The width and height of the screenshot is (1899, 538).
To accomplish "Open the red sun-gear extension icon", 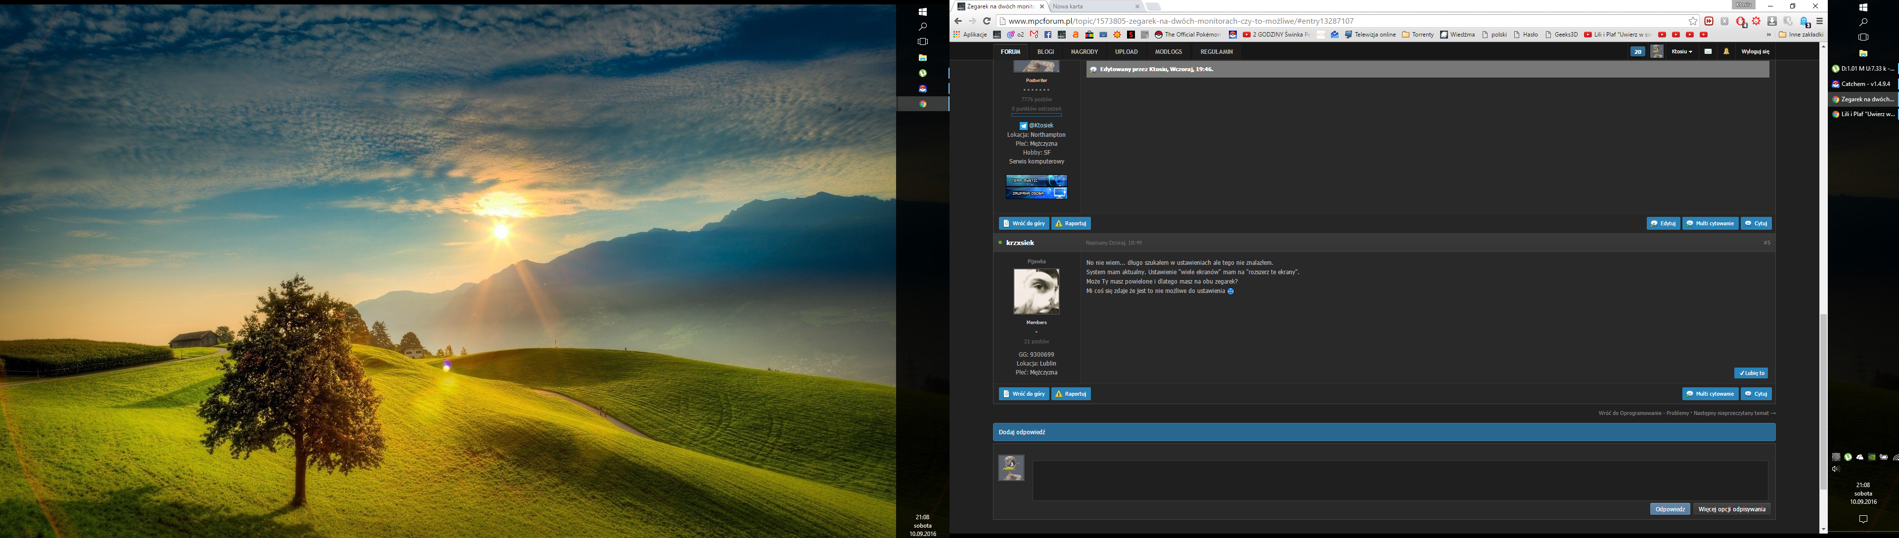I will pyautogui.click(x=1757, y=21).
